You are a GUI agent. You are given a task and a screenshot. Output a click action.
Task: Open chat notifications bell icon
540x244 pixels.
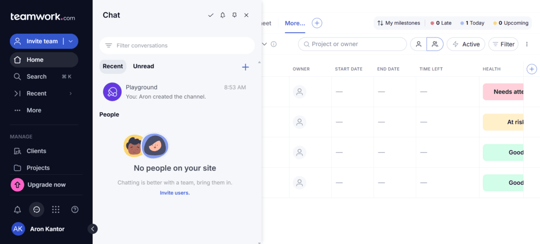point(223,15)
